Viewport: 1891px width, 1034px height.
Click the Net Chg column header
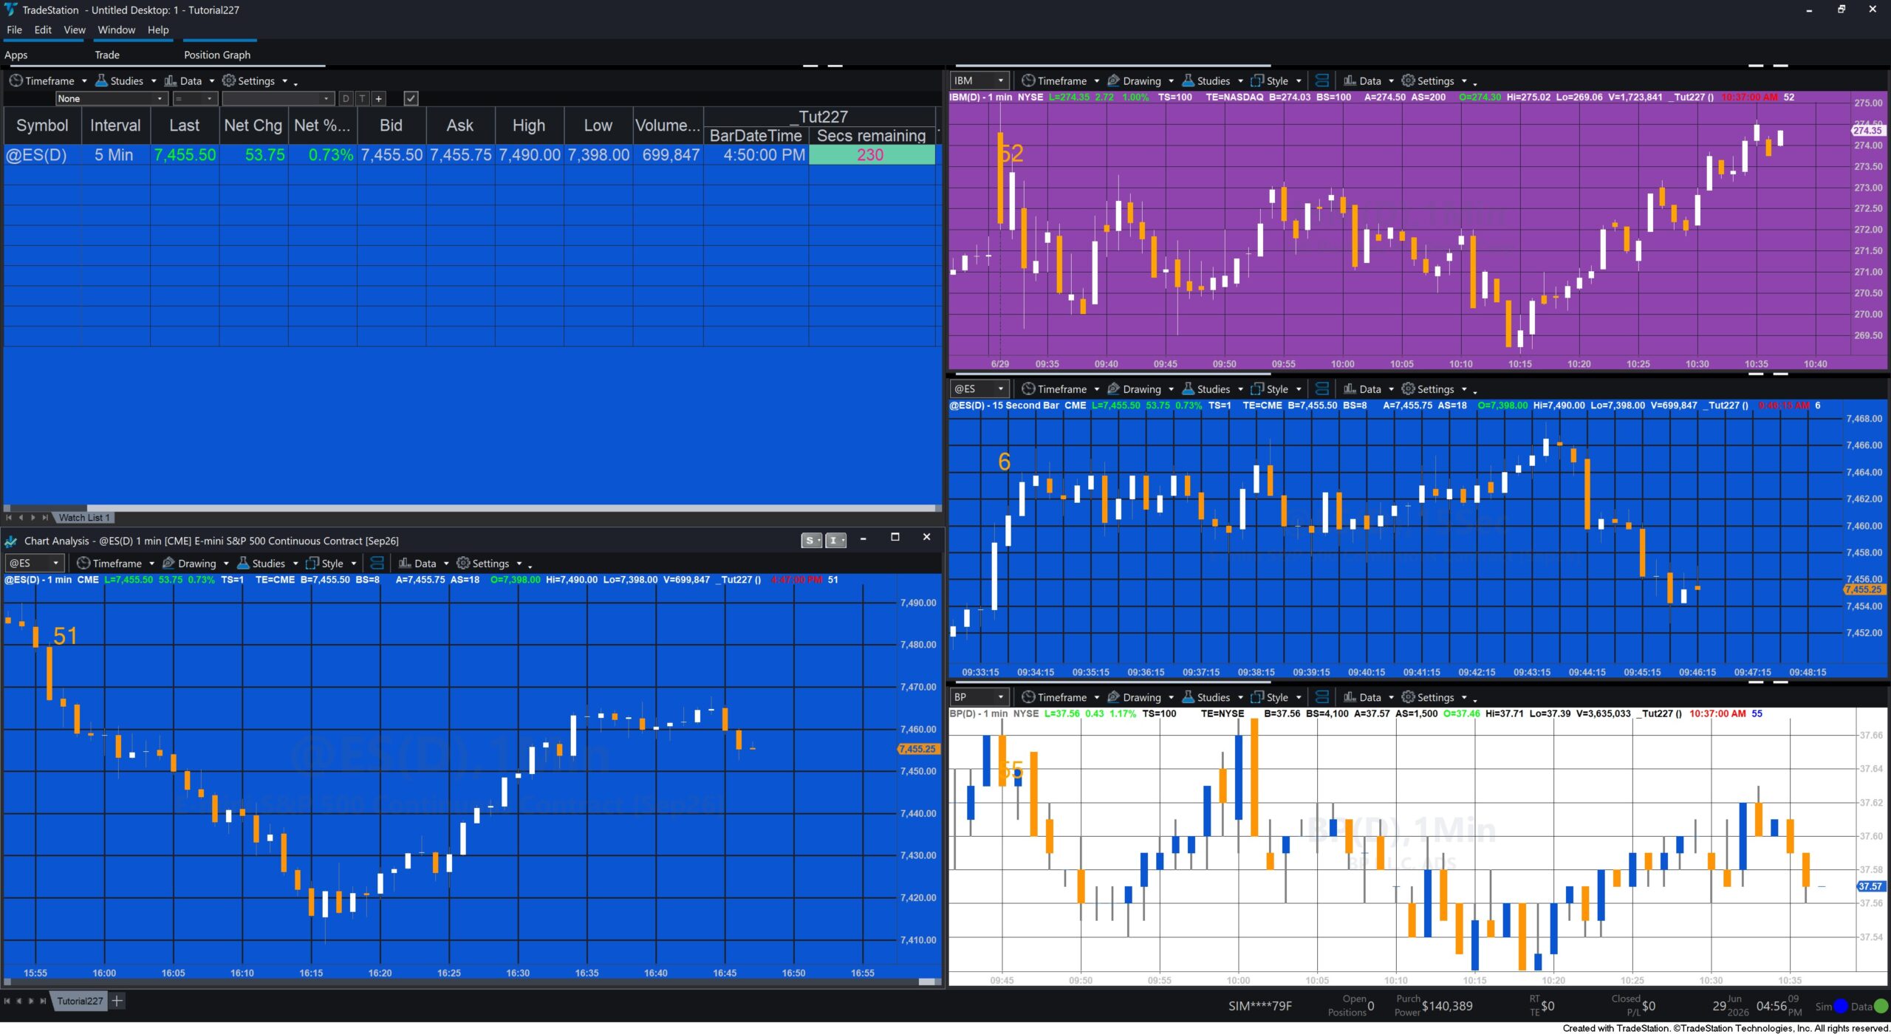pyautogui.click(x=253, y=126)
